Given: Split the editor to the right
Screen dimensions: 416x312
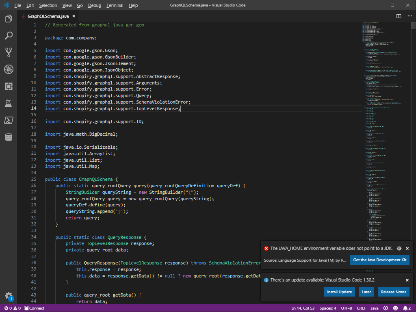Looking at the screenshot, I should point(399,16).
